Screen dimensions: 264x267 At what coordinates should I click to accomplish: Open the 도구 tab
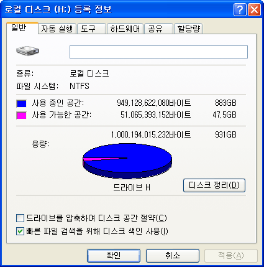(x=91, y=29)
